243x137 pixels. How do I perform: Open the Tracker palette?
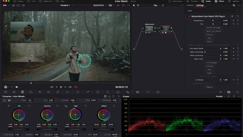click(108, 92)
